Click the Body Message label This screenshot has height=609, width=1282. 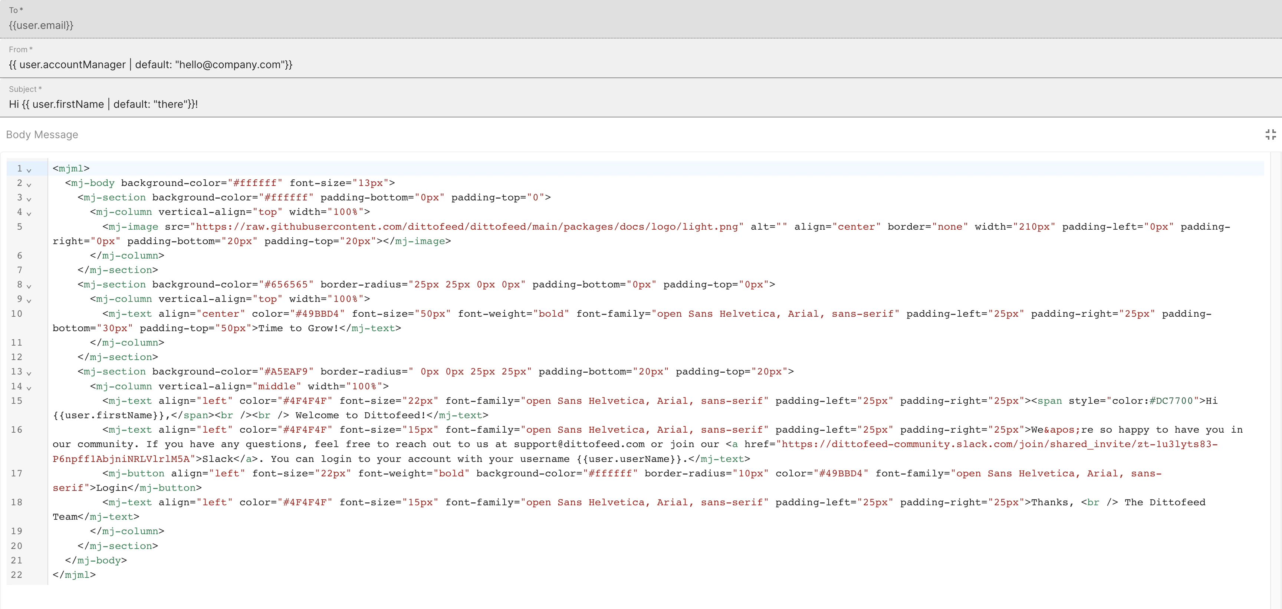coord(42,135)
